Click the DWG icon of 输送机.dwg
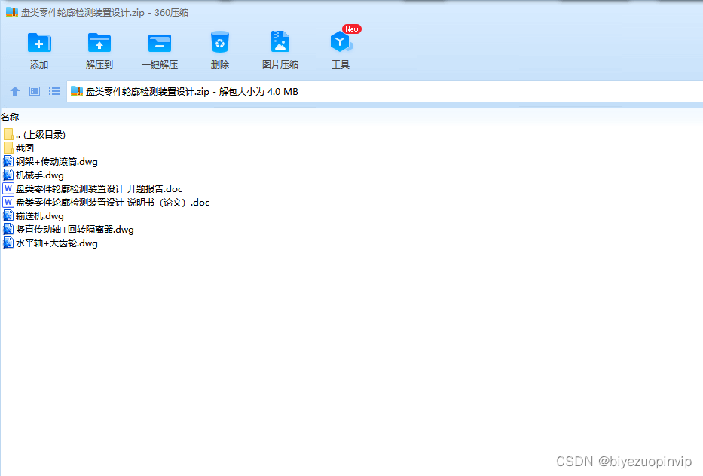Viewport: 703px width, 476px height. coord(8,216)
